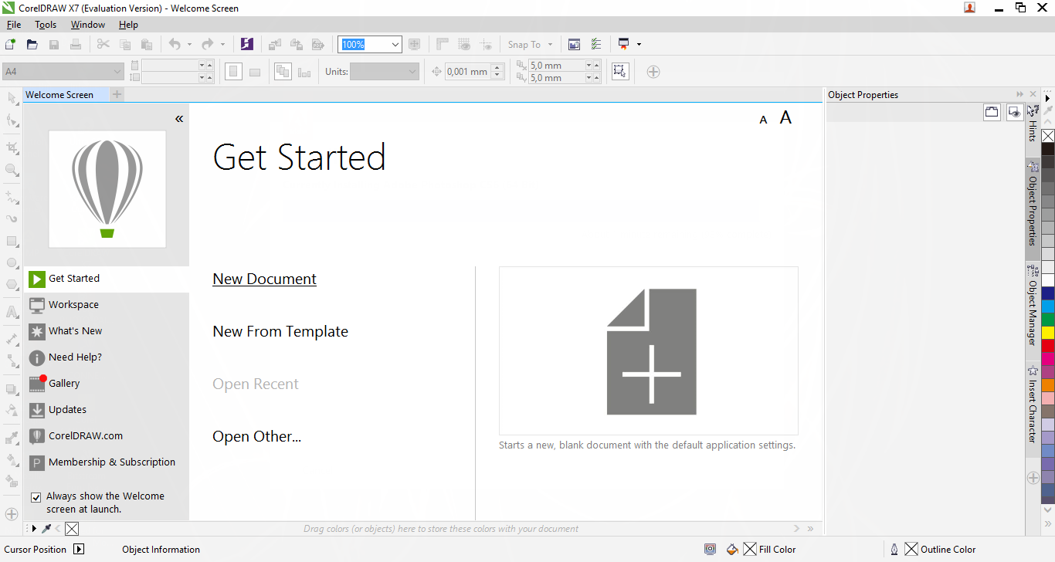Expand the Redo history dropdown arrow

pyautogui.click(x=222, y=44)
